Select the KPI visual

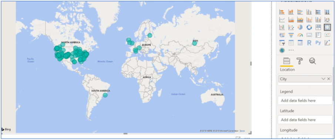[x=327, y=35]
